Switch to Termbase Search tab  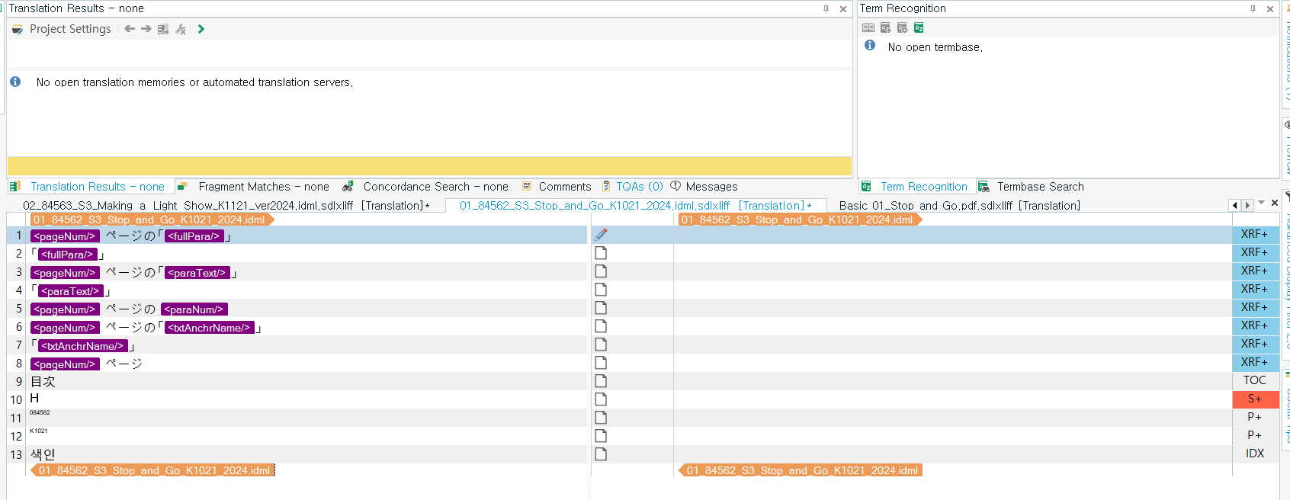pyautogui.click(x=1032, y=187)
